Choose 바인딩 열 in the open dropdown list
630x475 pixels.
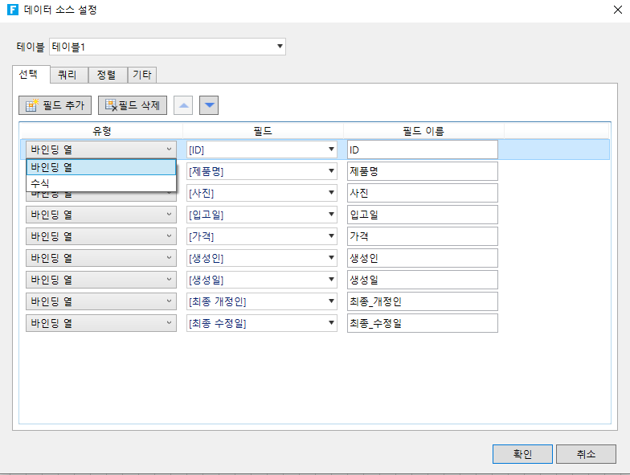(100, 167)
